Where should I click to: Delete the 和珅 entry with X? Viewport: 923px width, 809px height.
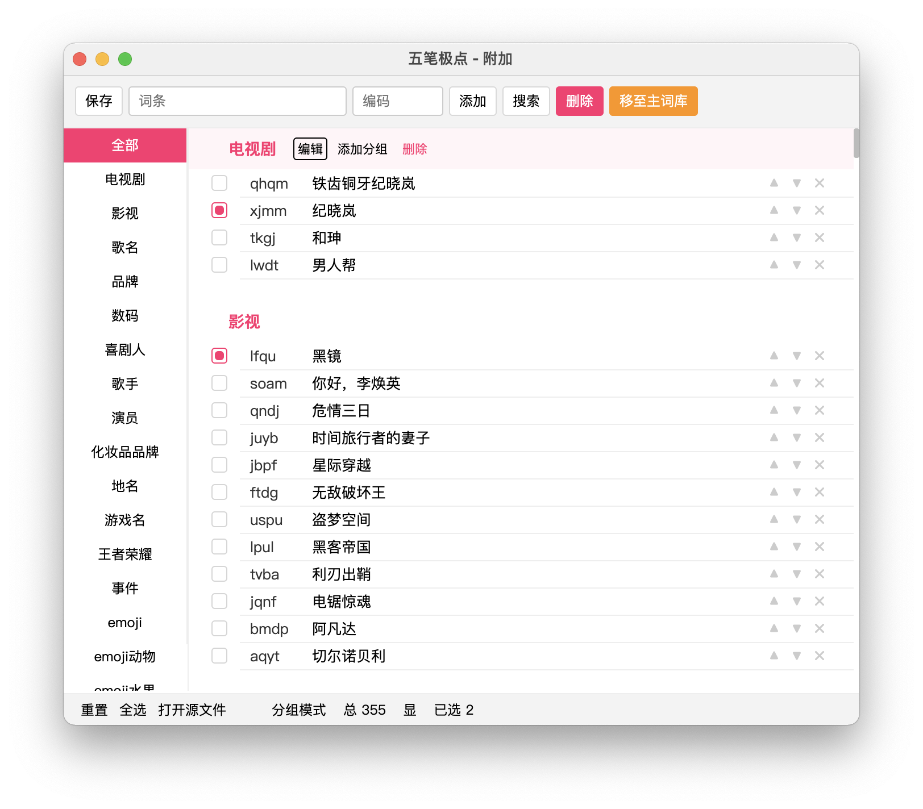820,237
